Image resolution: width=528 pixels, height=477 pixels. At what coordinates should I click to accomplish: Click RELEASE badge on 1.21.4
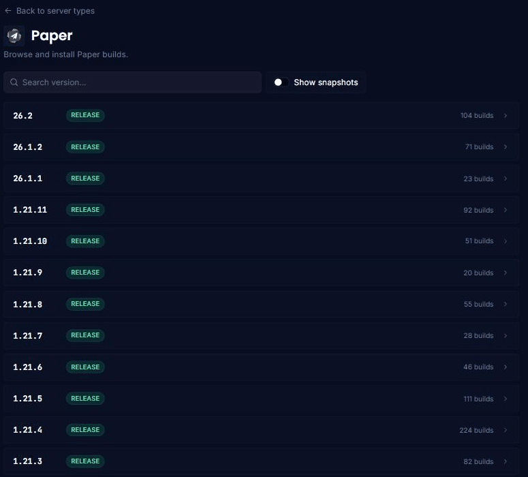(85, 430)
